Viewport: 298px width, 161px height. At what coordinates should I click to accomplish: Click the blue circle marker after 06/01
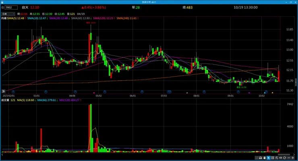point(142,92)
